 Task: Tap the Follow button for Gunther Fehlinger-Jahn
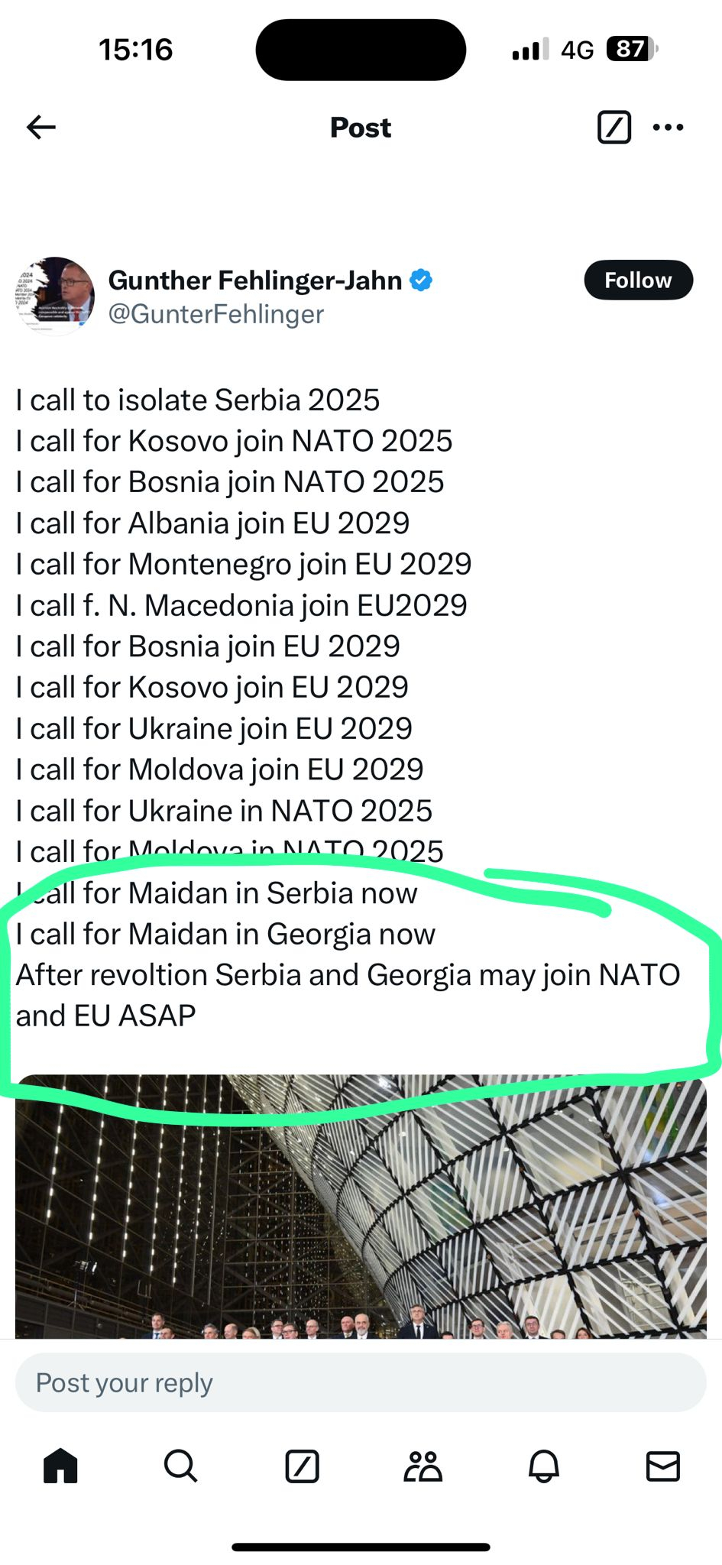tap(638, 280)
